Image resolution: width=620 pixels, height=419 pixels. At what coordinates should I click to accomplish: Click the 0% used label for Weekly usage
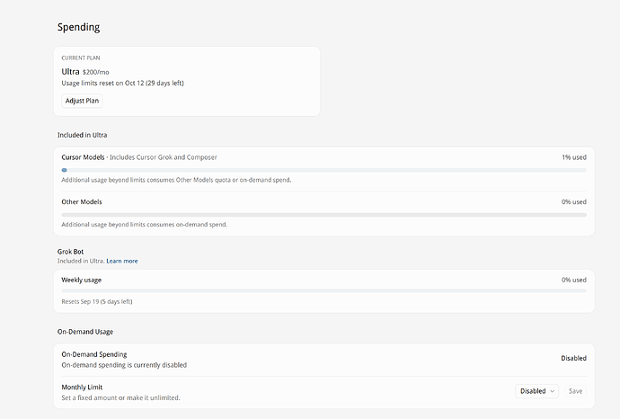[x=574, y=280]
